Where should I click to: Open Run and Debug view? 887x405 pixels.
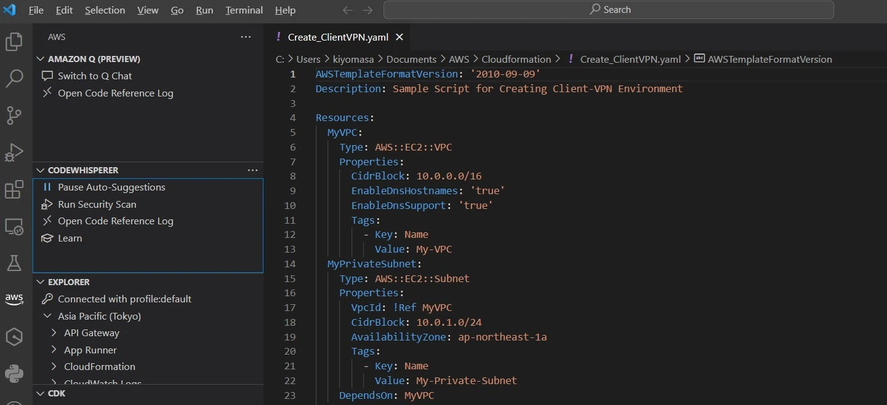(14, 152)
